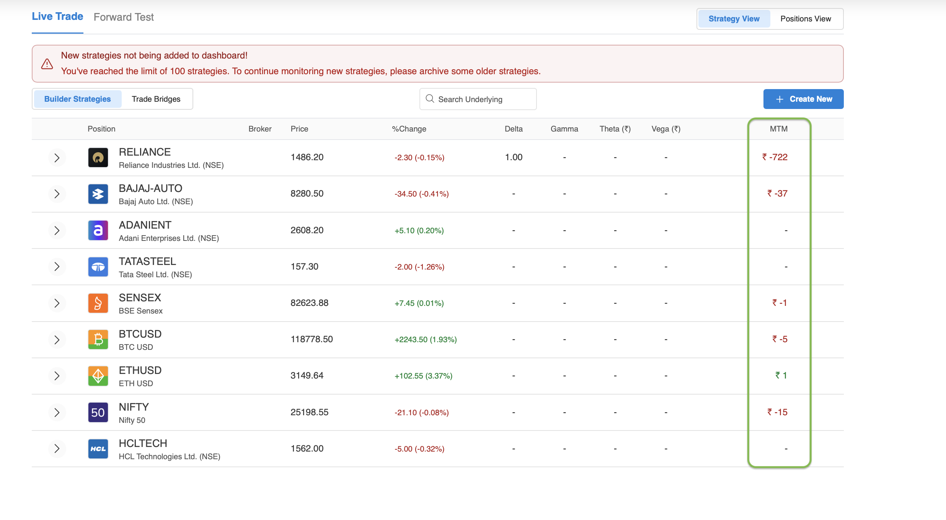
Task: Click Reliance Delta value 1.00
Action: (x=514, y=157)
